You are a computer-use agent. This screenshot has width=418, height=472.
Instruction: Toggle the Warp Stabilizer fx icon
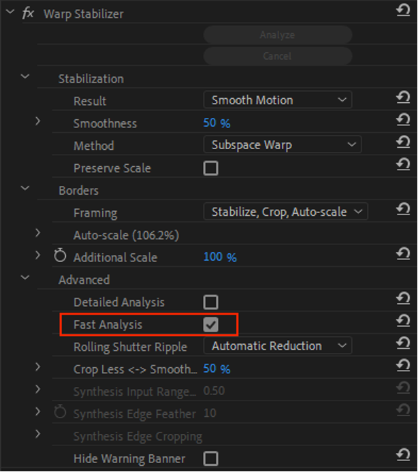tap(28, 13)
